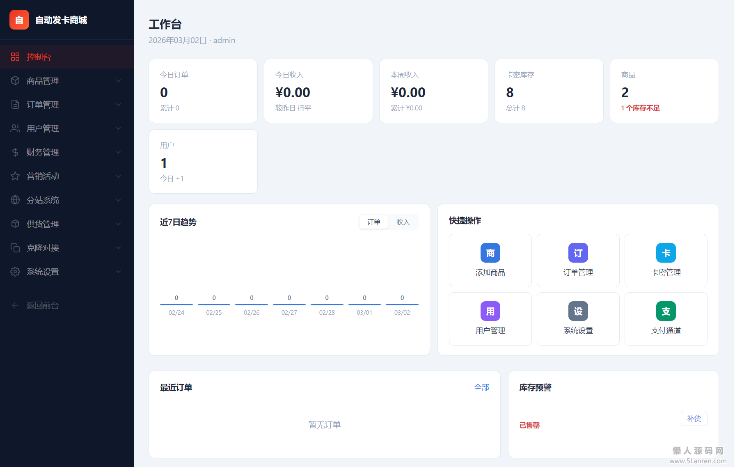Click the 用户管理 people icon
The image size is (735, 467).
pyautogui.click(x=15, y=128)
